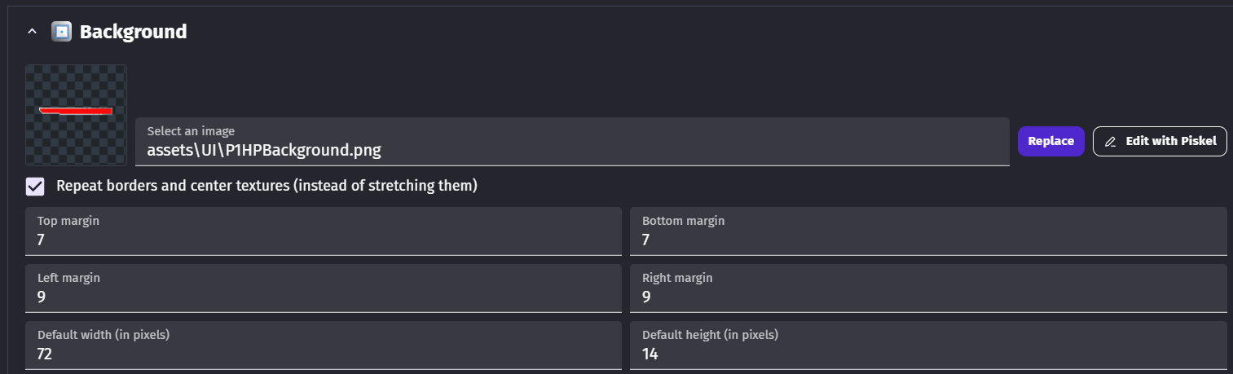Focus the Right margin field

(928, 288)
